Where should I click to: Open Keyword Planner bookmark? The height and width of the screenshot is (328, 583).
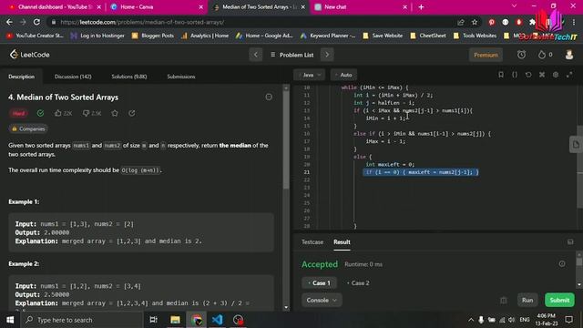[x=328, y=36]
